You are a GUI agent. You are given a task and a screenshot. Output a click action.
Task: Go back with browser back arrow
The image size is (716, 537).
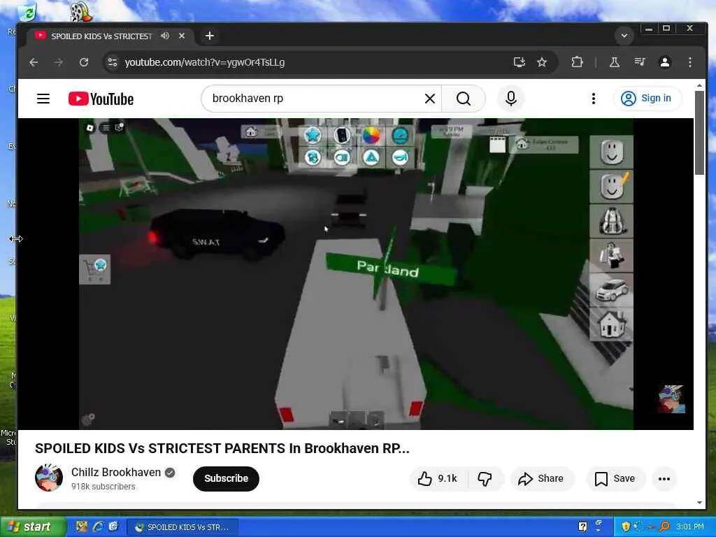pyautogui.click(x=34, y=62)
